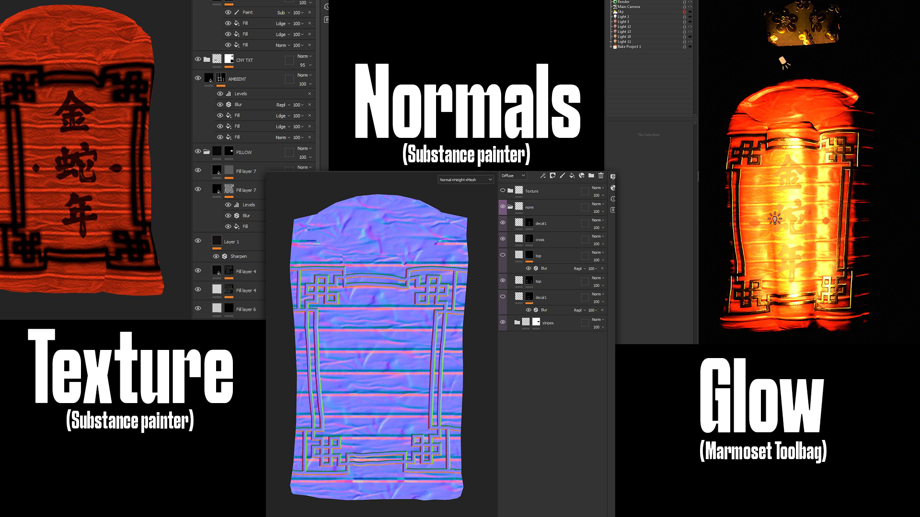Select Light 10 in the scene tree
The height and width of the screenshot is (517, 920).
[624, 36]
